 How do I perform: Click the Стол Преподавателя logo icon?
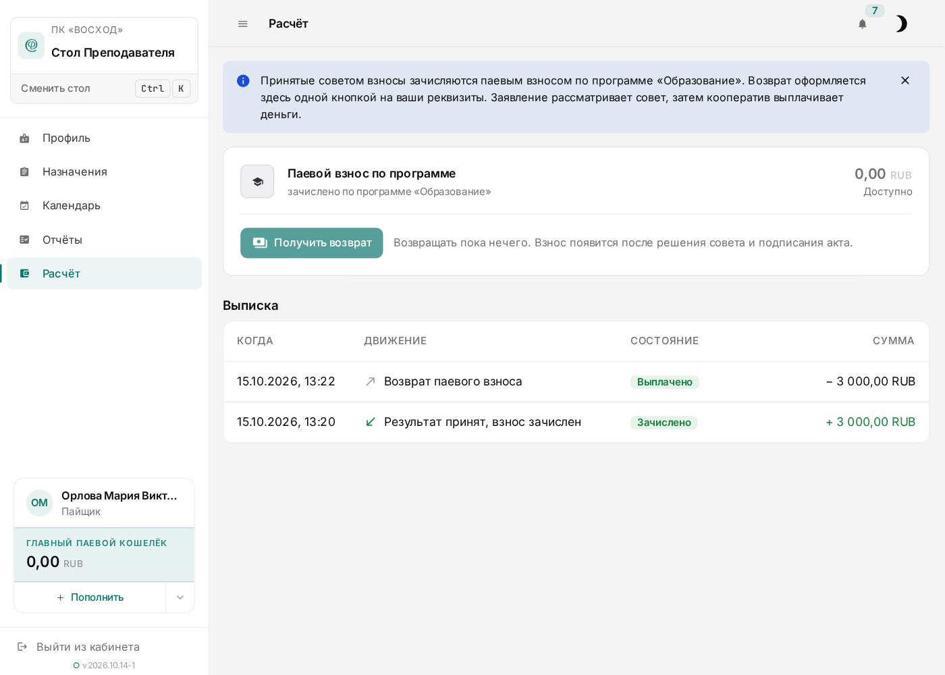coord(31,45)
